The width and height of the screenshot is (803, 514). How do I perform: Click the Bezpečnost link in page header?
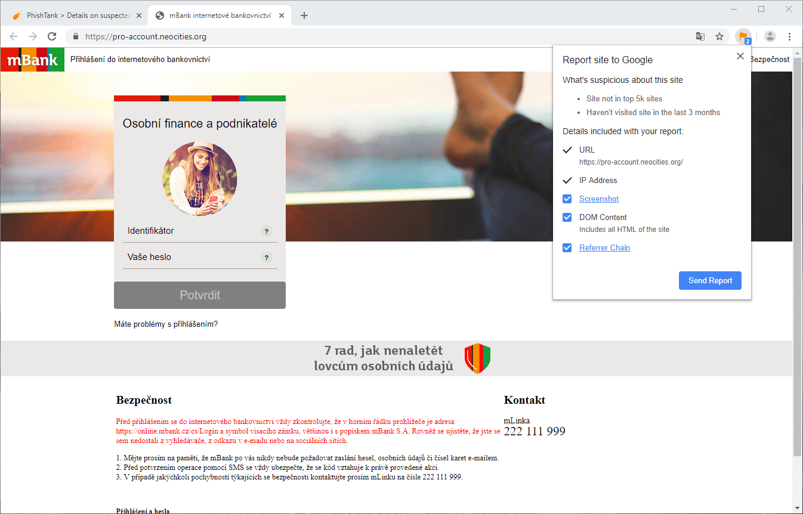770,60
